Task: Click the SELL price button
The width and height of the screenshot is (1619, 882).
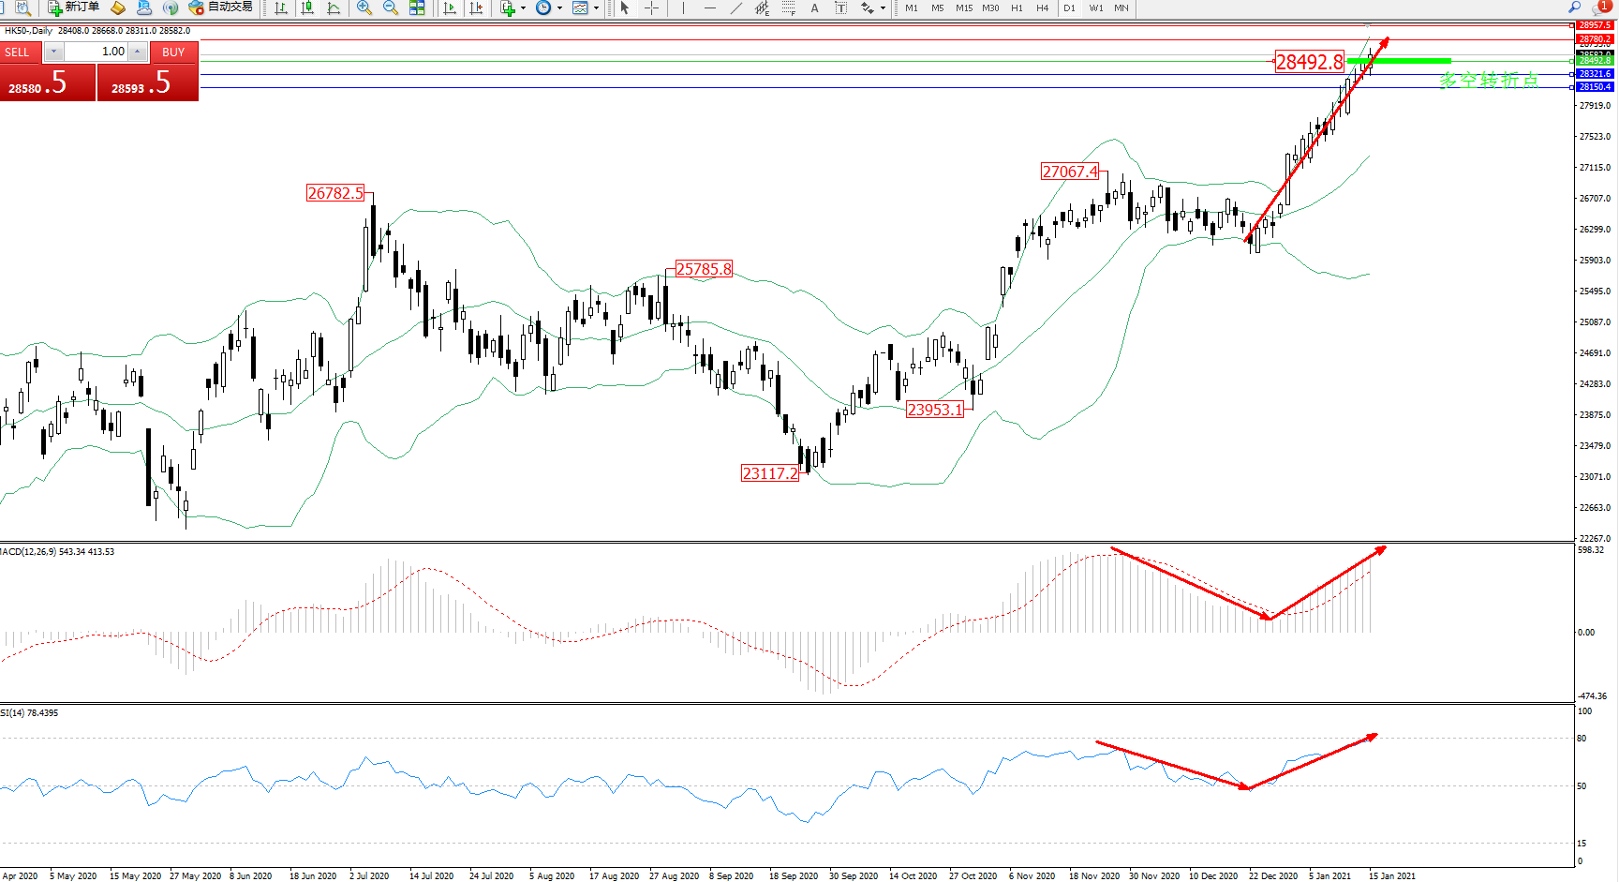Action: 47,82
